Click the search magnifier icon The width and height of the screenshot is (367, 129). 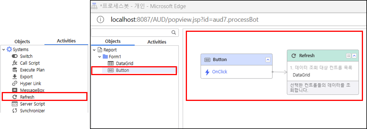[x=173, y=33]
